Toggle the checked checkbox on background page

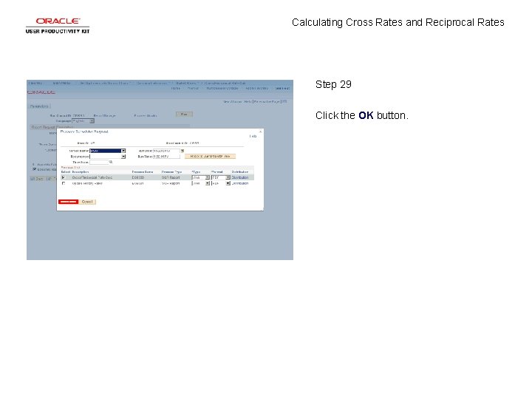point(34,169)
